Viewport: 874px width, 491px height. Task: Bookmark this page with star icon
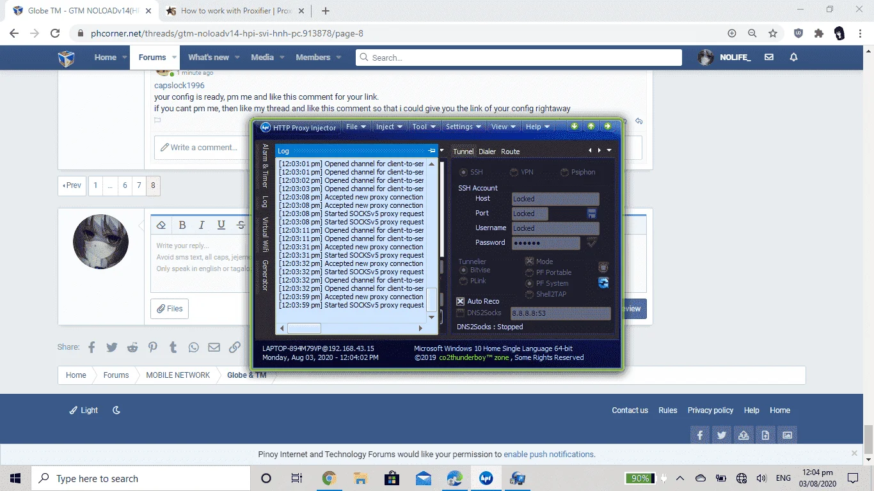coord(773,33)
